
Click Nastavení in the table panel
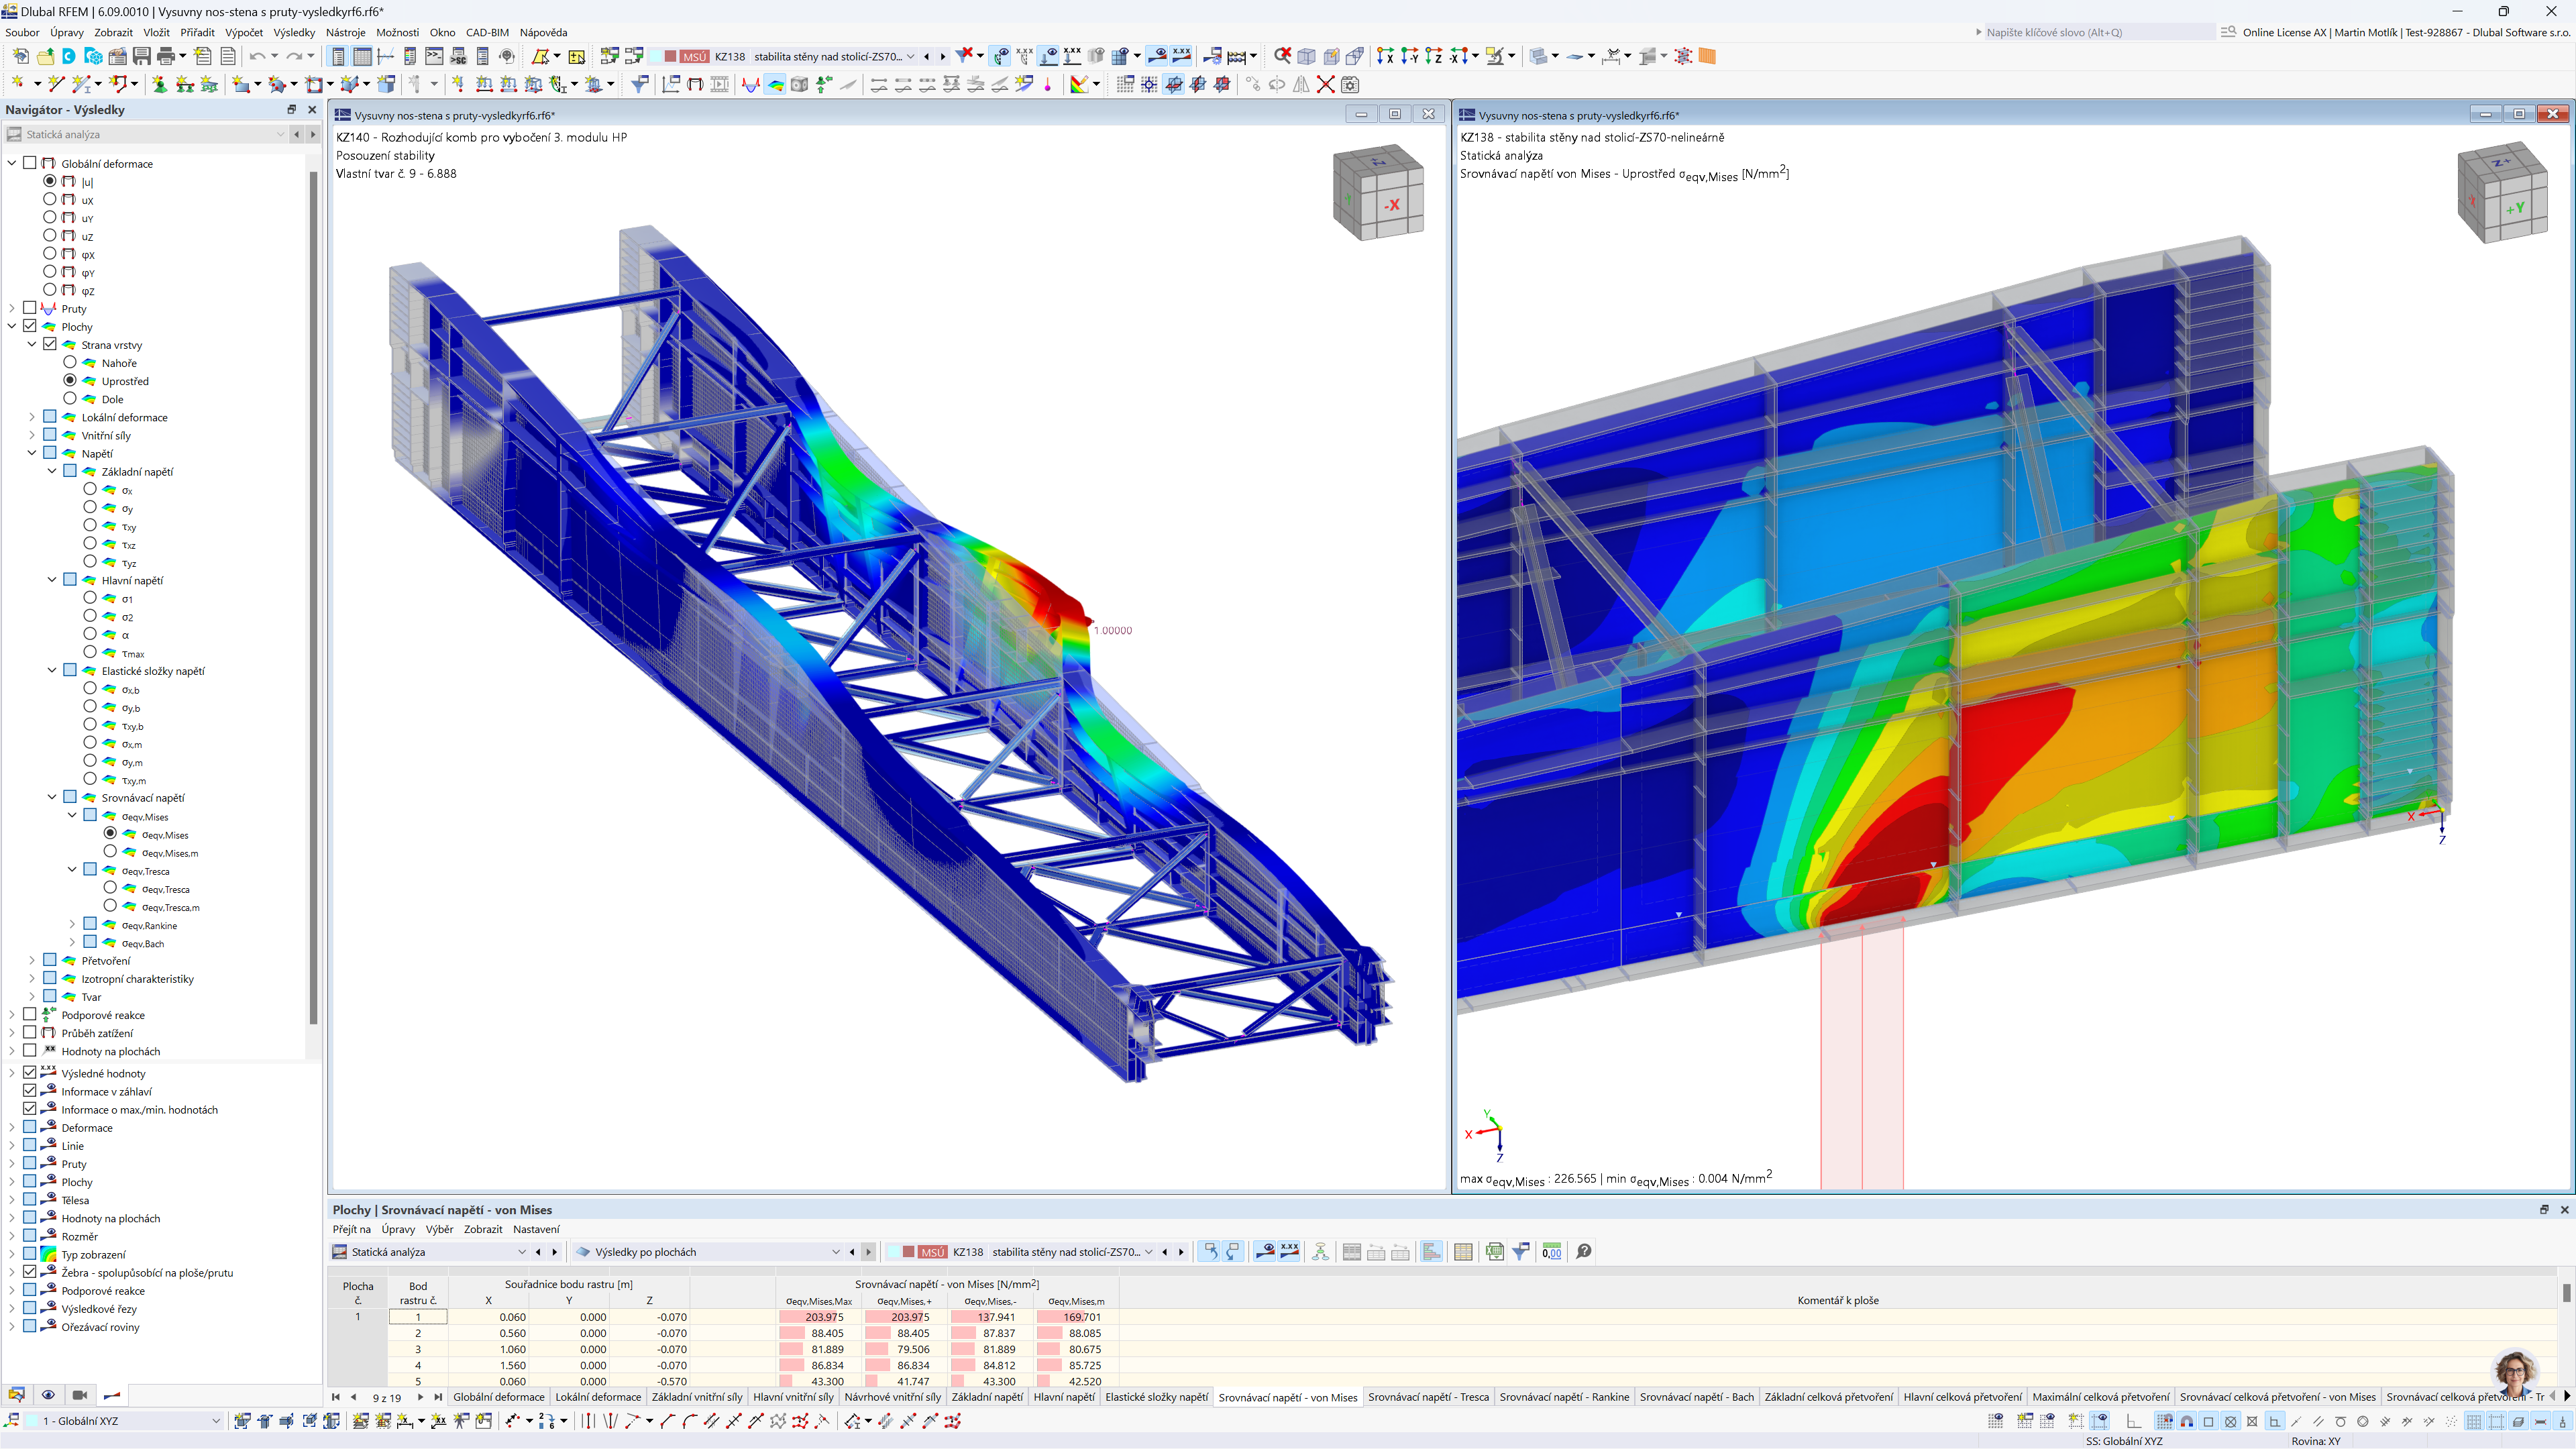click(x=536, y=1229)
